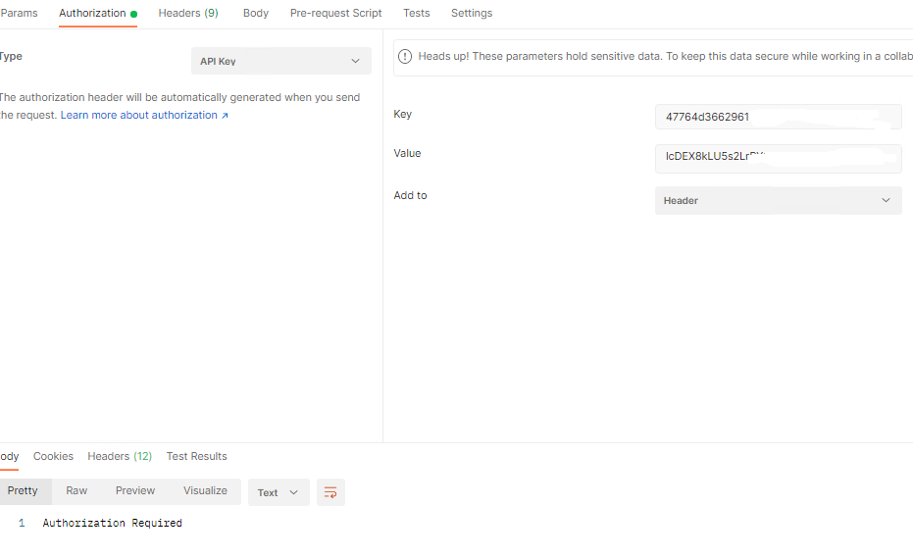Viewport: 913px width, 558px height.
Task: Switch to the Params tab
Action: tap(20, 13)
